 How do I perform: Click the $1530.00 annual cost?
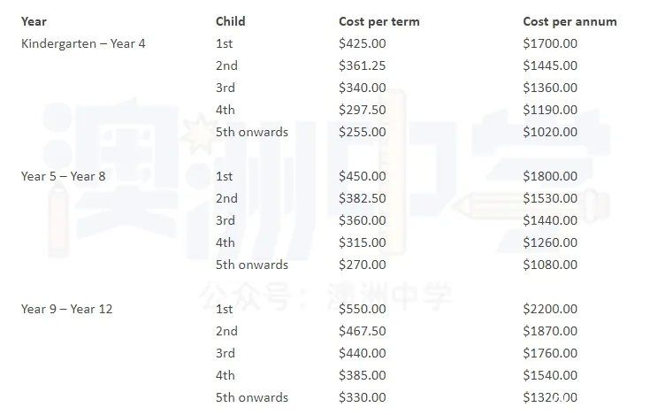coord(550,198)
